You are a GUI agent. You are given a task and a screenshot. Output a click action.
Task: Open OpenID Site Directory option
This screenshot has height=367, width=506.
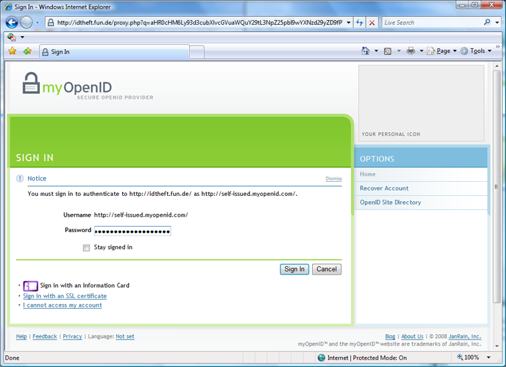[391, 203]
